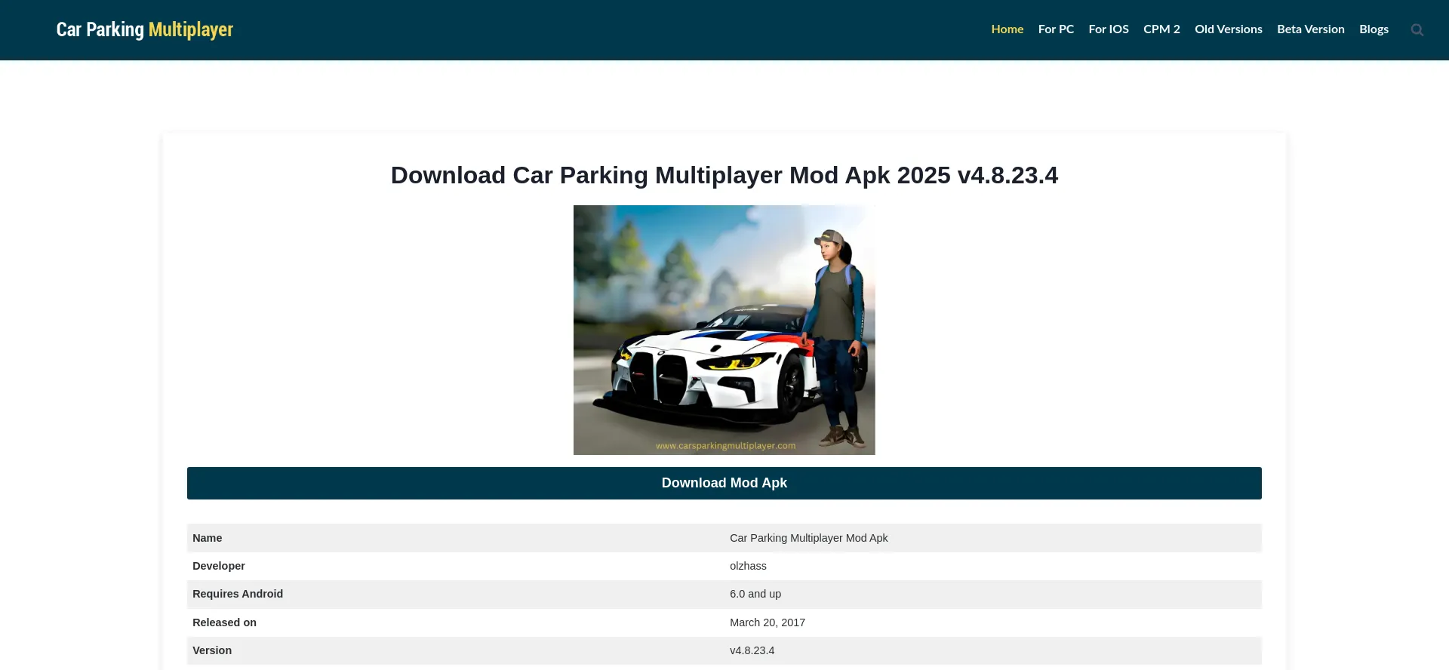The height and width of the screenshot is (670, 1449).
Task: Open the For IOS page
Action: pyautogui.click(x=1109, y=29)
